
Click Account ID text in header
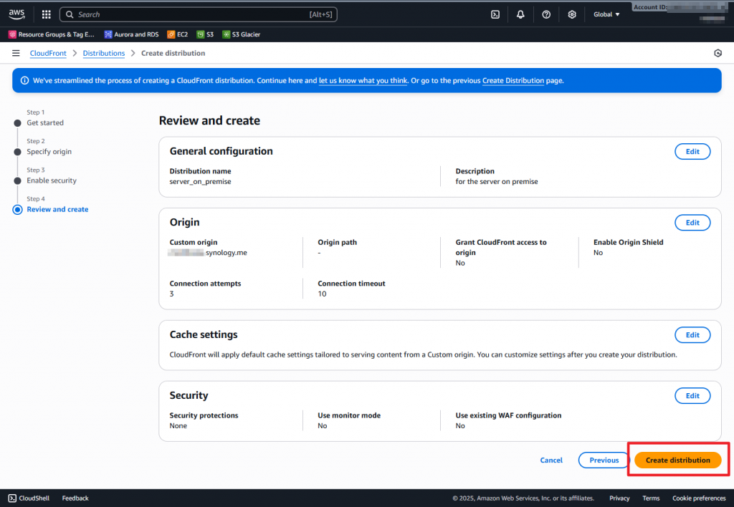point(649,7)
